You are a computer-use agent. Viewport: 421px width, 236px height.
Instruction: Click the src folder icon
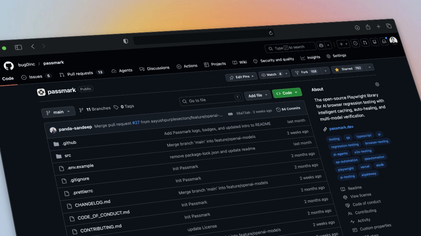coord(59,156)
